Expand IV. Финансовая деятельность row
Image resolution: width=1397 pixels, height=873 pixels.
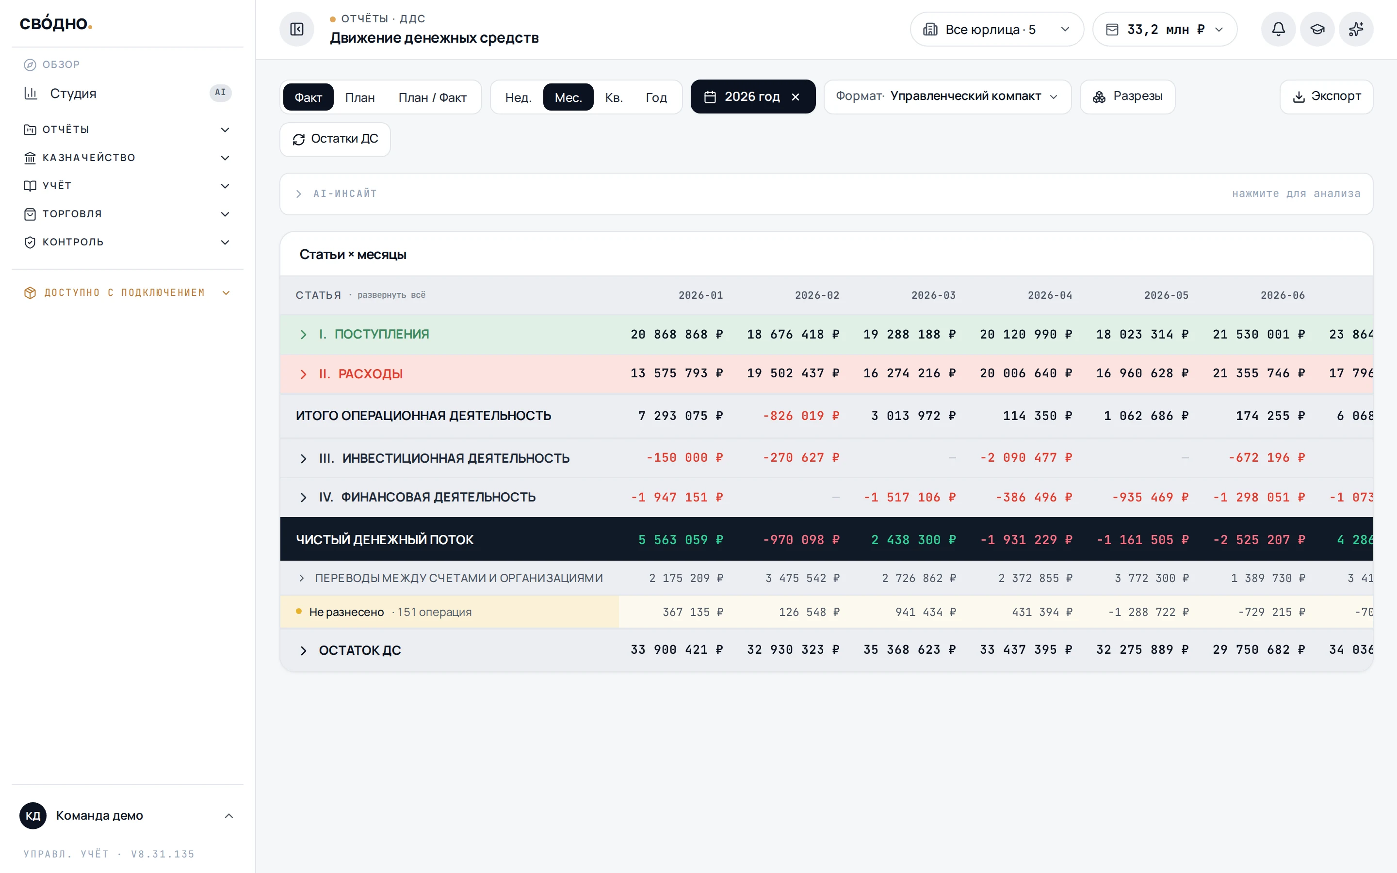click(304, 497)
